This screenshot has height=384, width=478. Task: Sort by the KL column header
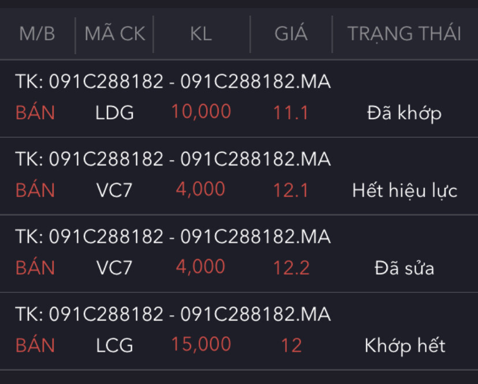coord(201,34)
